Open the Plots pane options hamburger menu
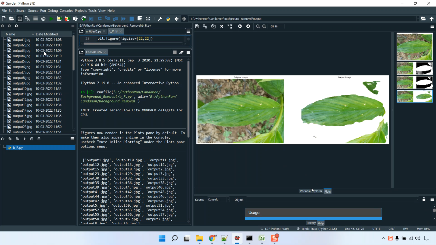436x245 pixels. pos(432,26)
